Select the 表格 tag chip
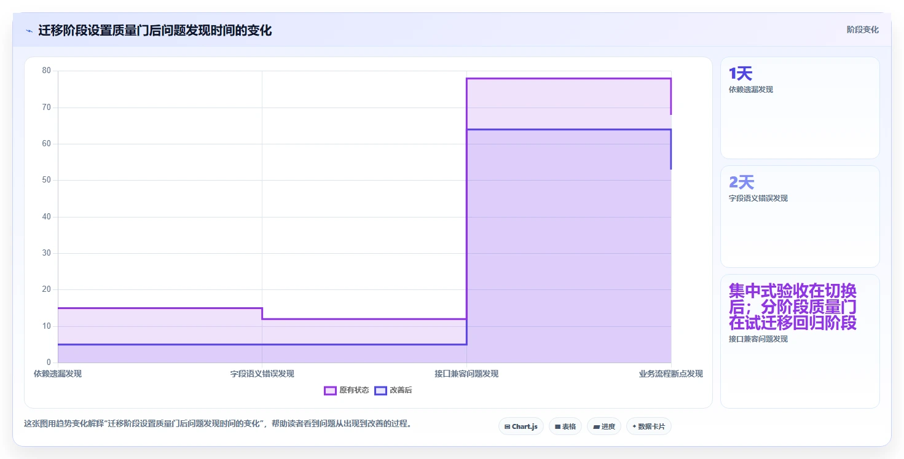Viewport: 904px width, 459px height. pyautogui.click(x=565, y=426)
